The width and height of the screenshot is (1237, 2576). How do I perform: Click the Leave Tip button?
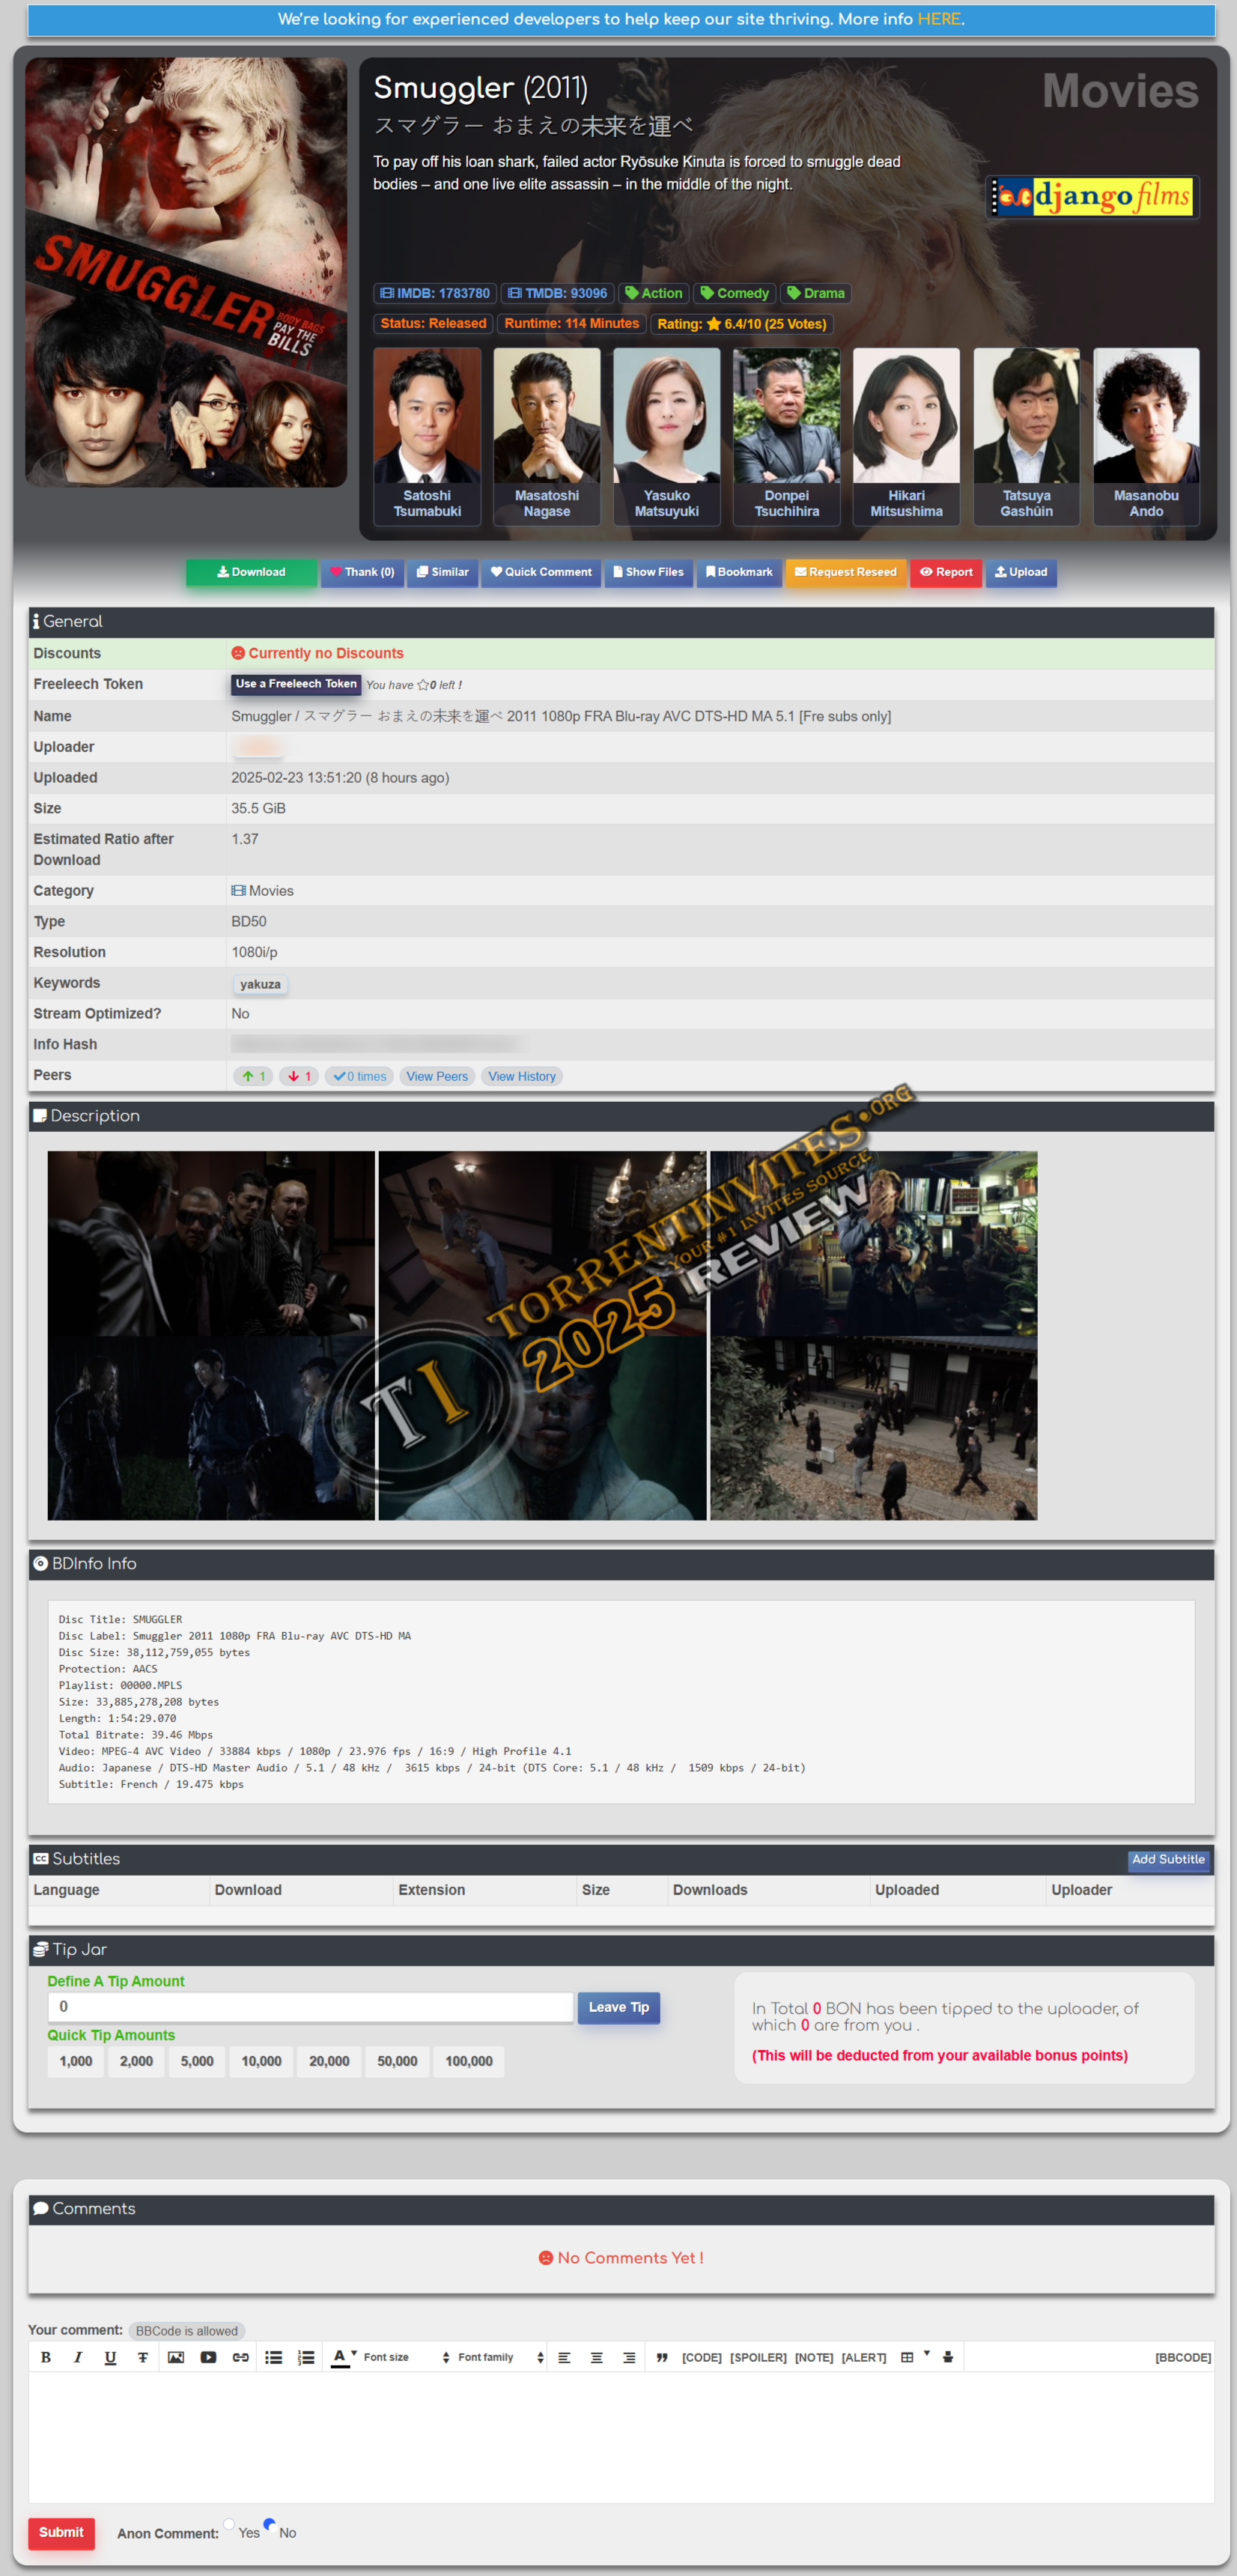[x=619, y=2007]
